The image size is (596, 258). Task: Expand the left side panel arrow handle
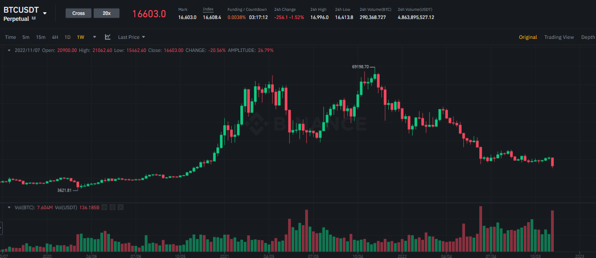[1, 228]
